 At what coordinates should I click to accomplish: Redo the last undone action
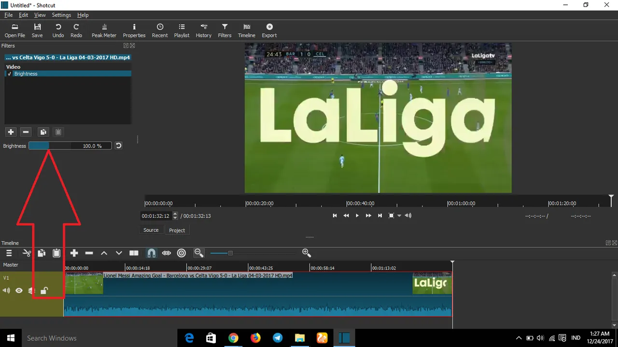point(76,31)
